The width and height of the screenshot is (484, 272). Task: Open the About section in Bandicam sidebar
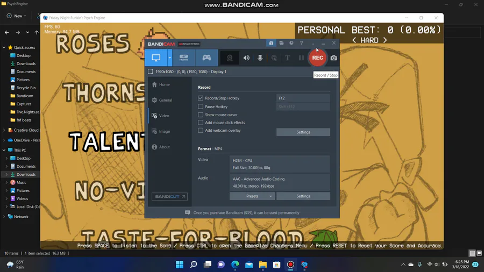coord(170,147)
